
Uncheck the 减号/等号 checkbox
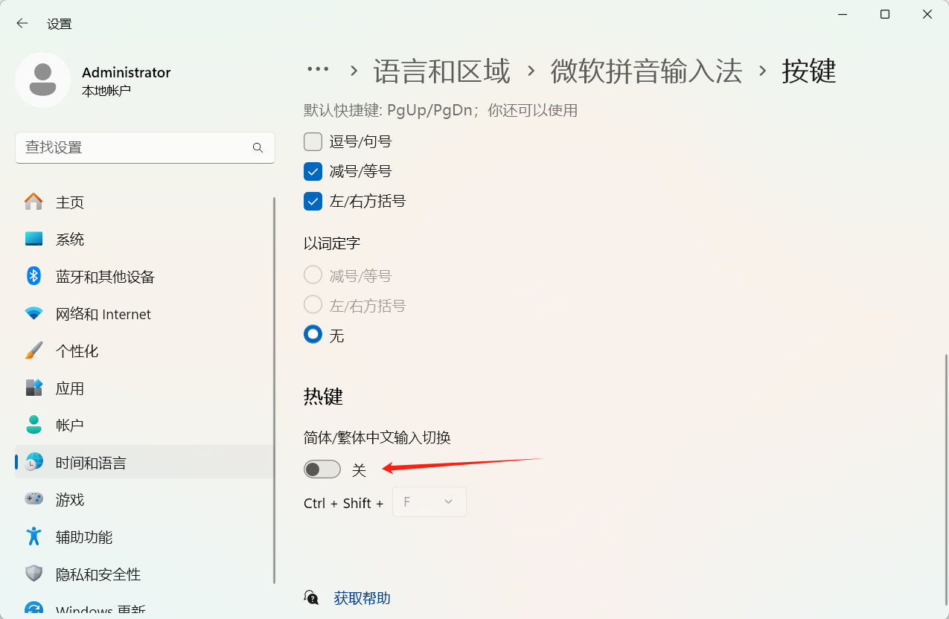313,171
